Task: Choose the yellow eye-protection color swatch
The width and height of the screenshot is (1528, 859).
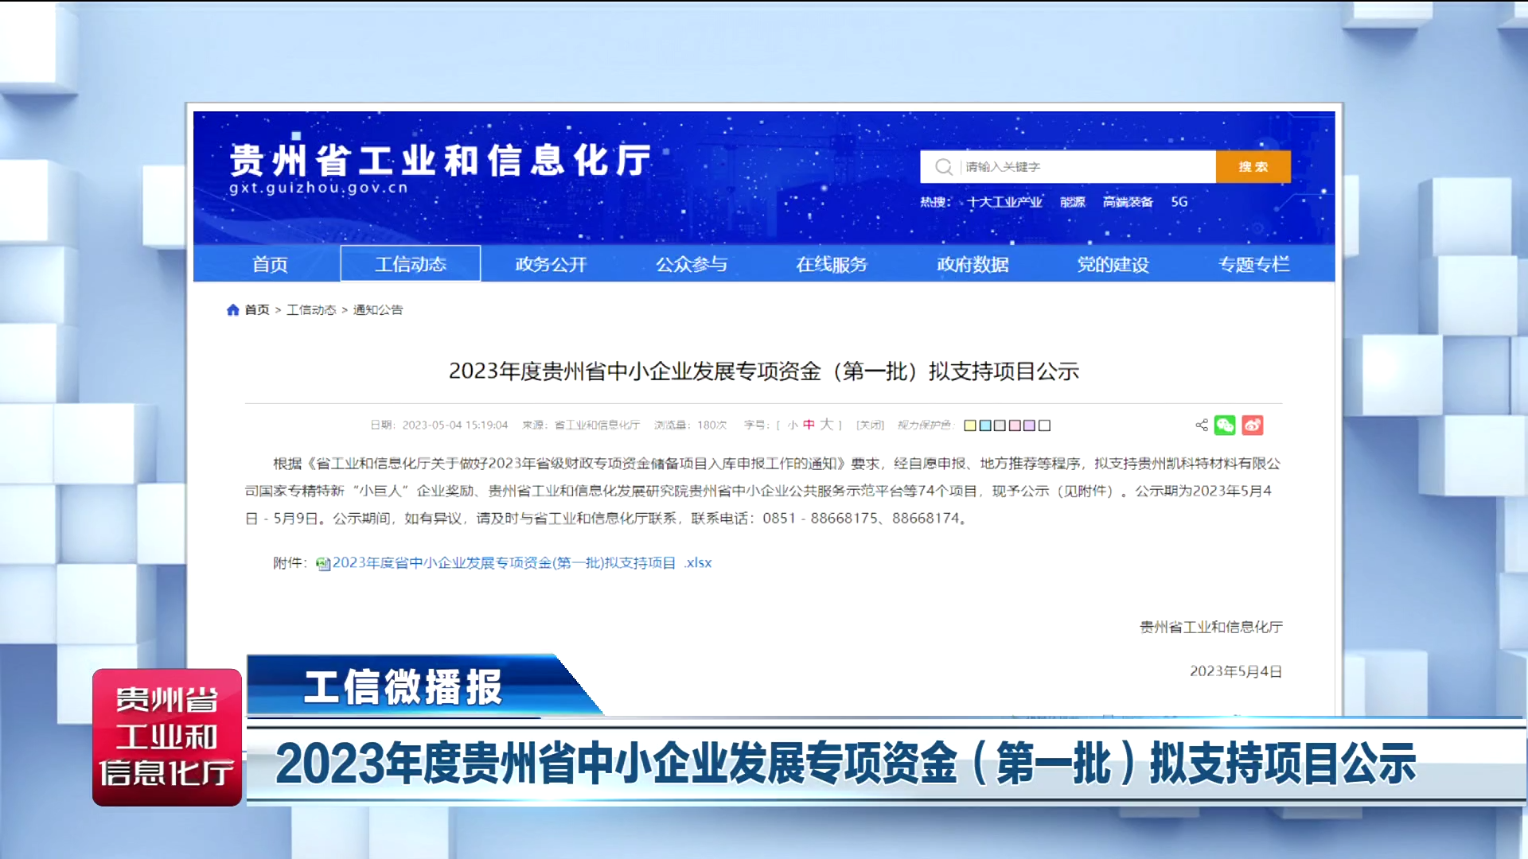Action: [970, 426]
